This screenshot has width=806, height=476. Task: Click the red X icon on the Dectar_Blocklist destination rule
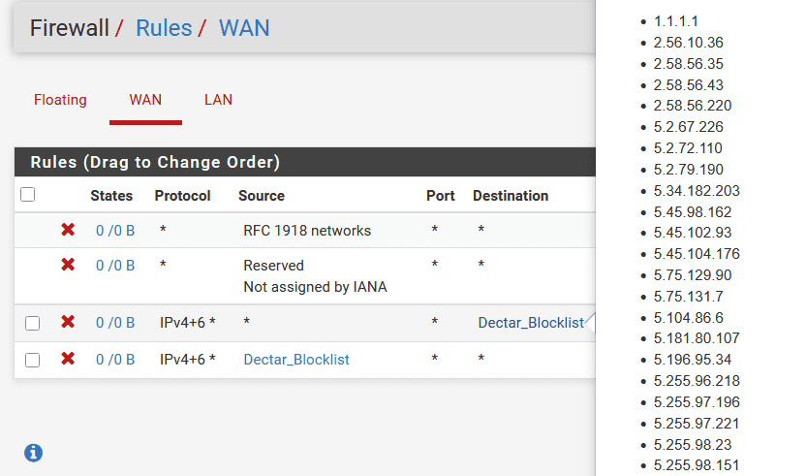coord(68,322)
